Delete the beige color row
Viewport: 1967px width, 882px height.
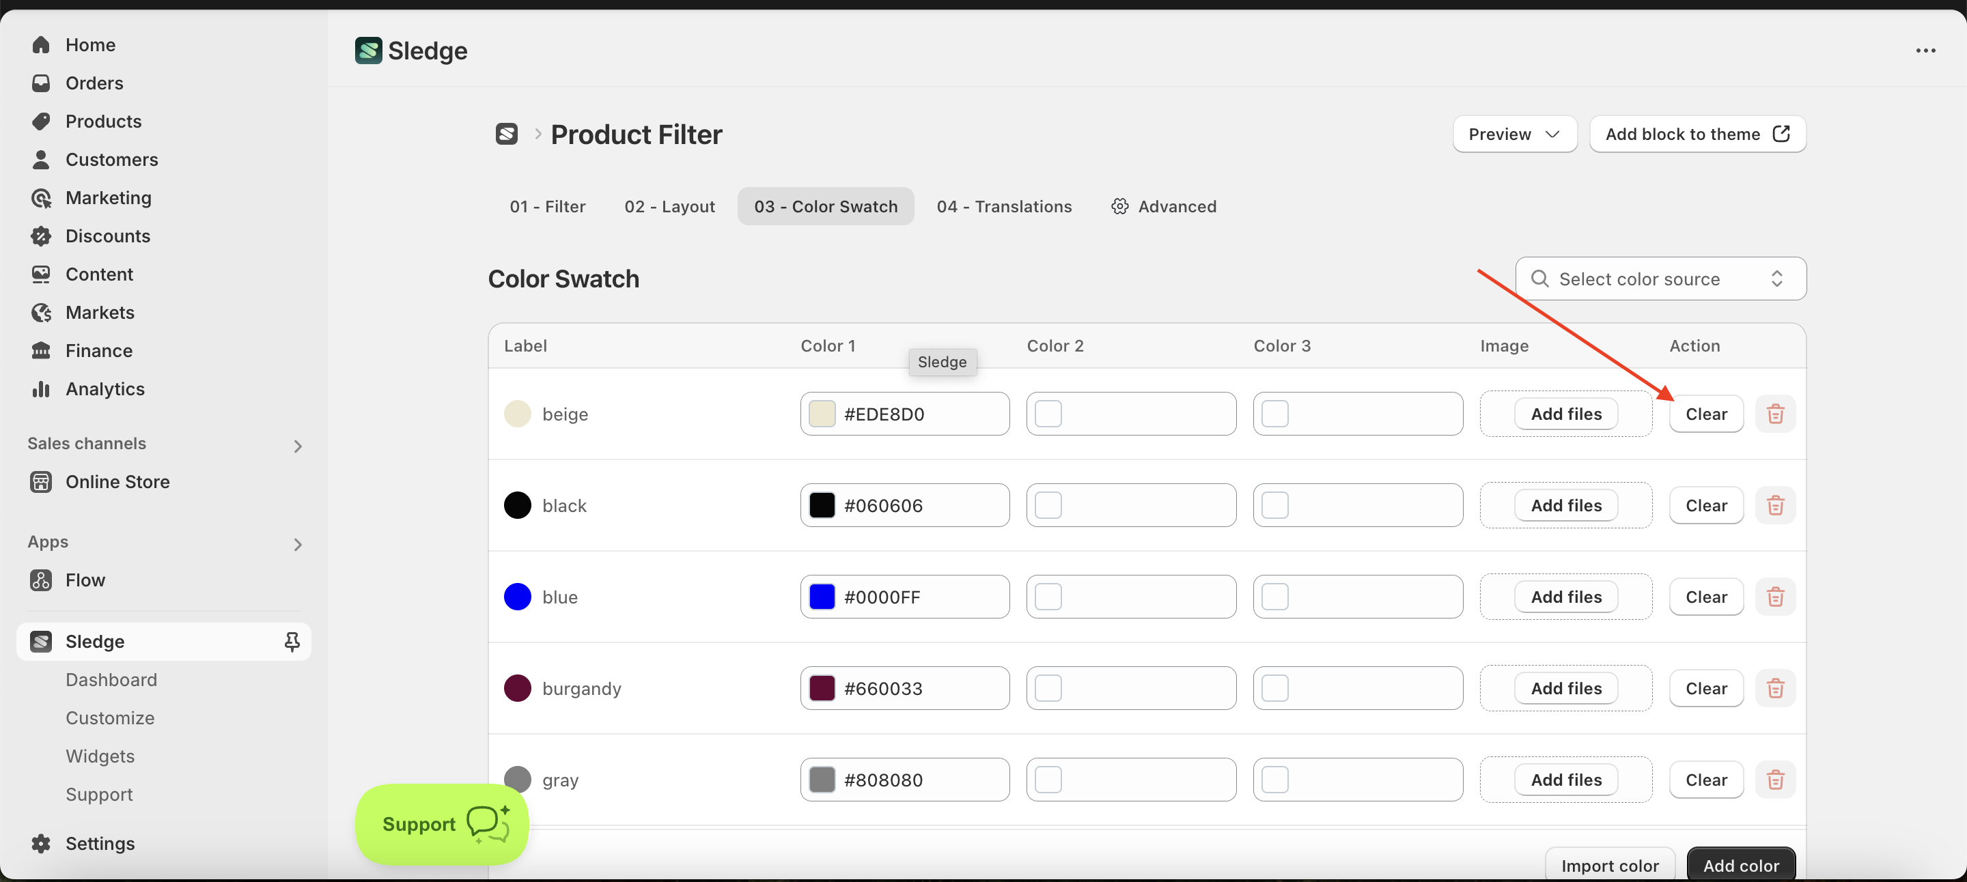(x=1775, y=414)
